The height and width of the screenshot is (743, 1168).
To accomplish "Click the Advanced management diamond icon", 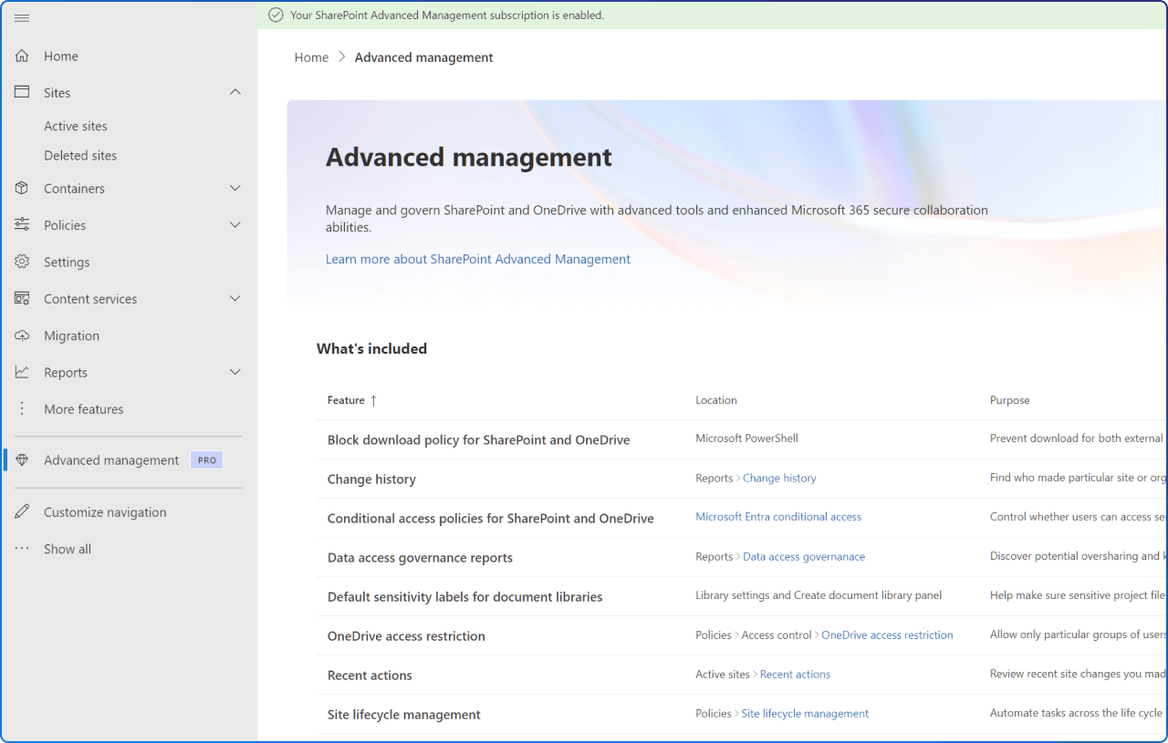I will pyautogui.click(x=21, y=459).
